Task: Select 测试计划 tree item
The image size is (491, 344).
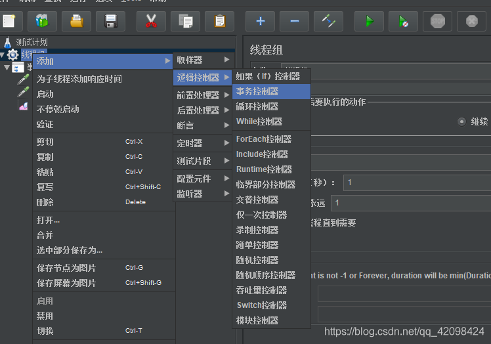Action: click(32, 42)
